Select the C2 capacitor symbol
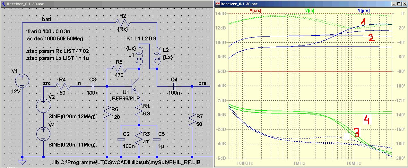Viewport: 408px width, 168px height. [121, 139]
